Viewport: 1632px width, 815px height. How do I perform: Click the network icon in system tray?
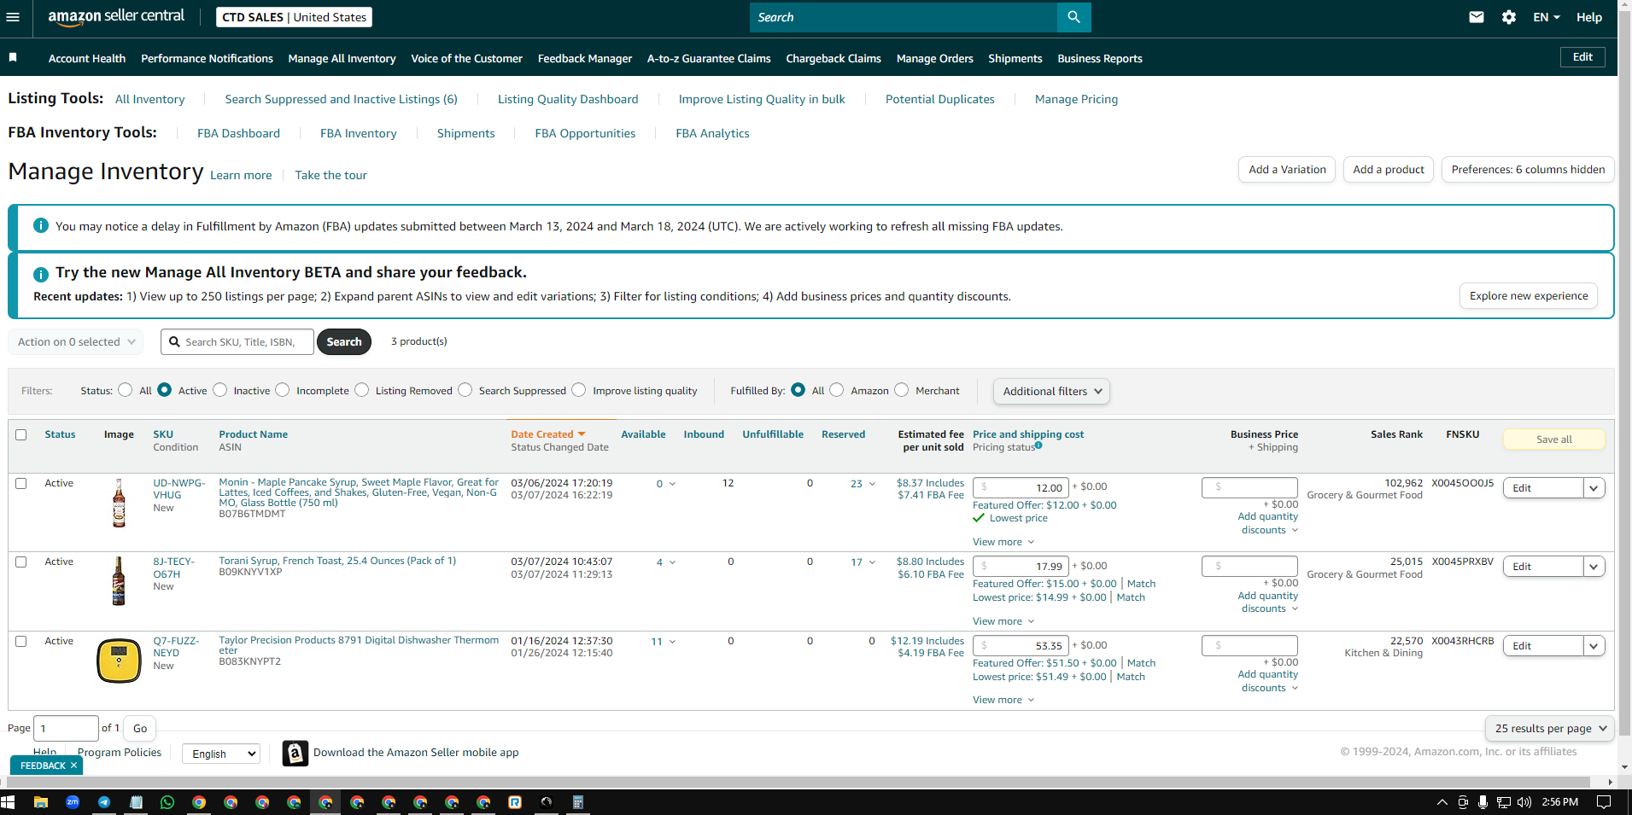click(x=1504, y=802)
